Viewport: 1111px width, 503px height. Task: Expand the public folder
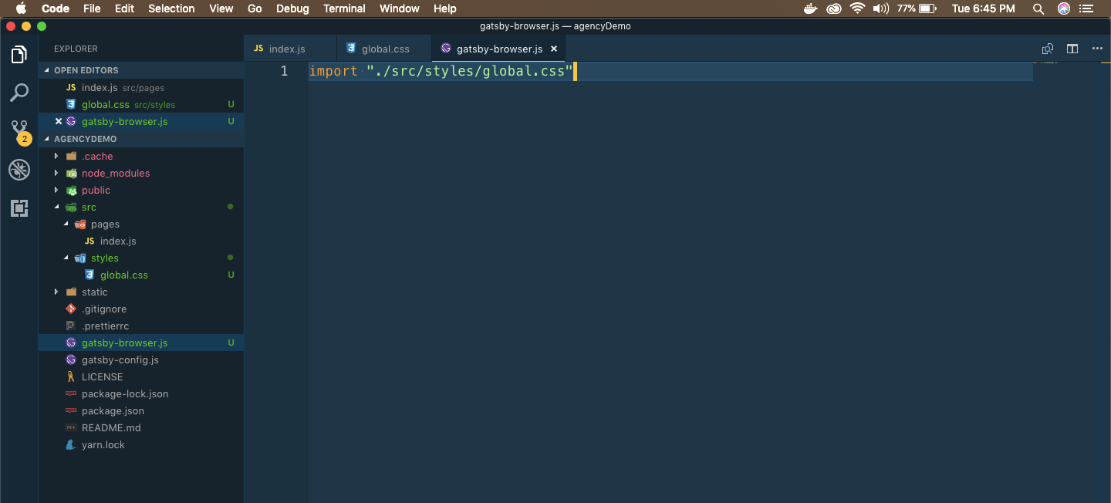point(56,190)
